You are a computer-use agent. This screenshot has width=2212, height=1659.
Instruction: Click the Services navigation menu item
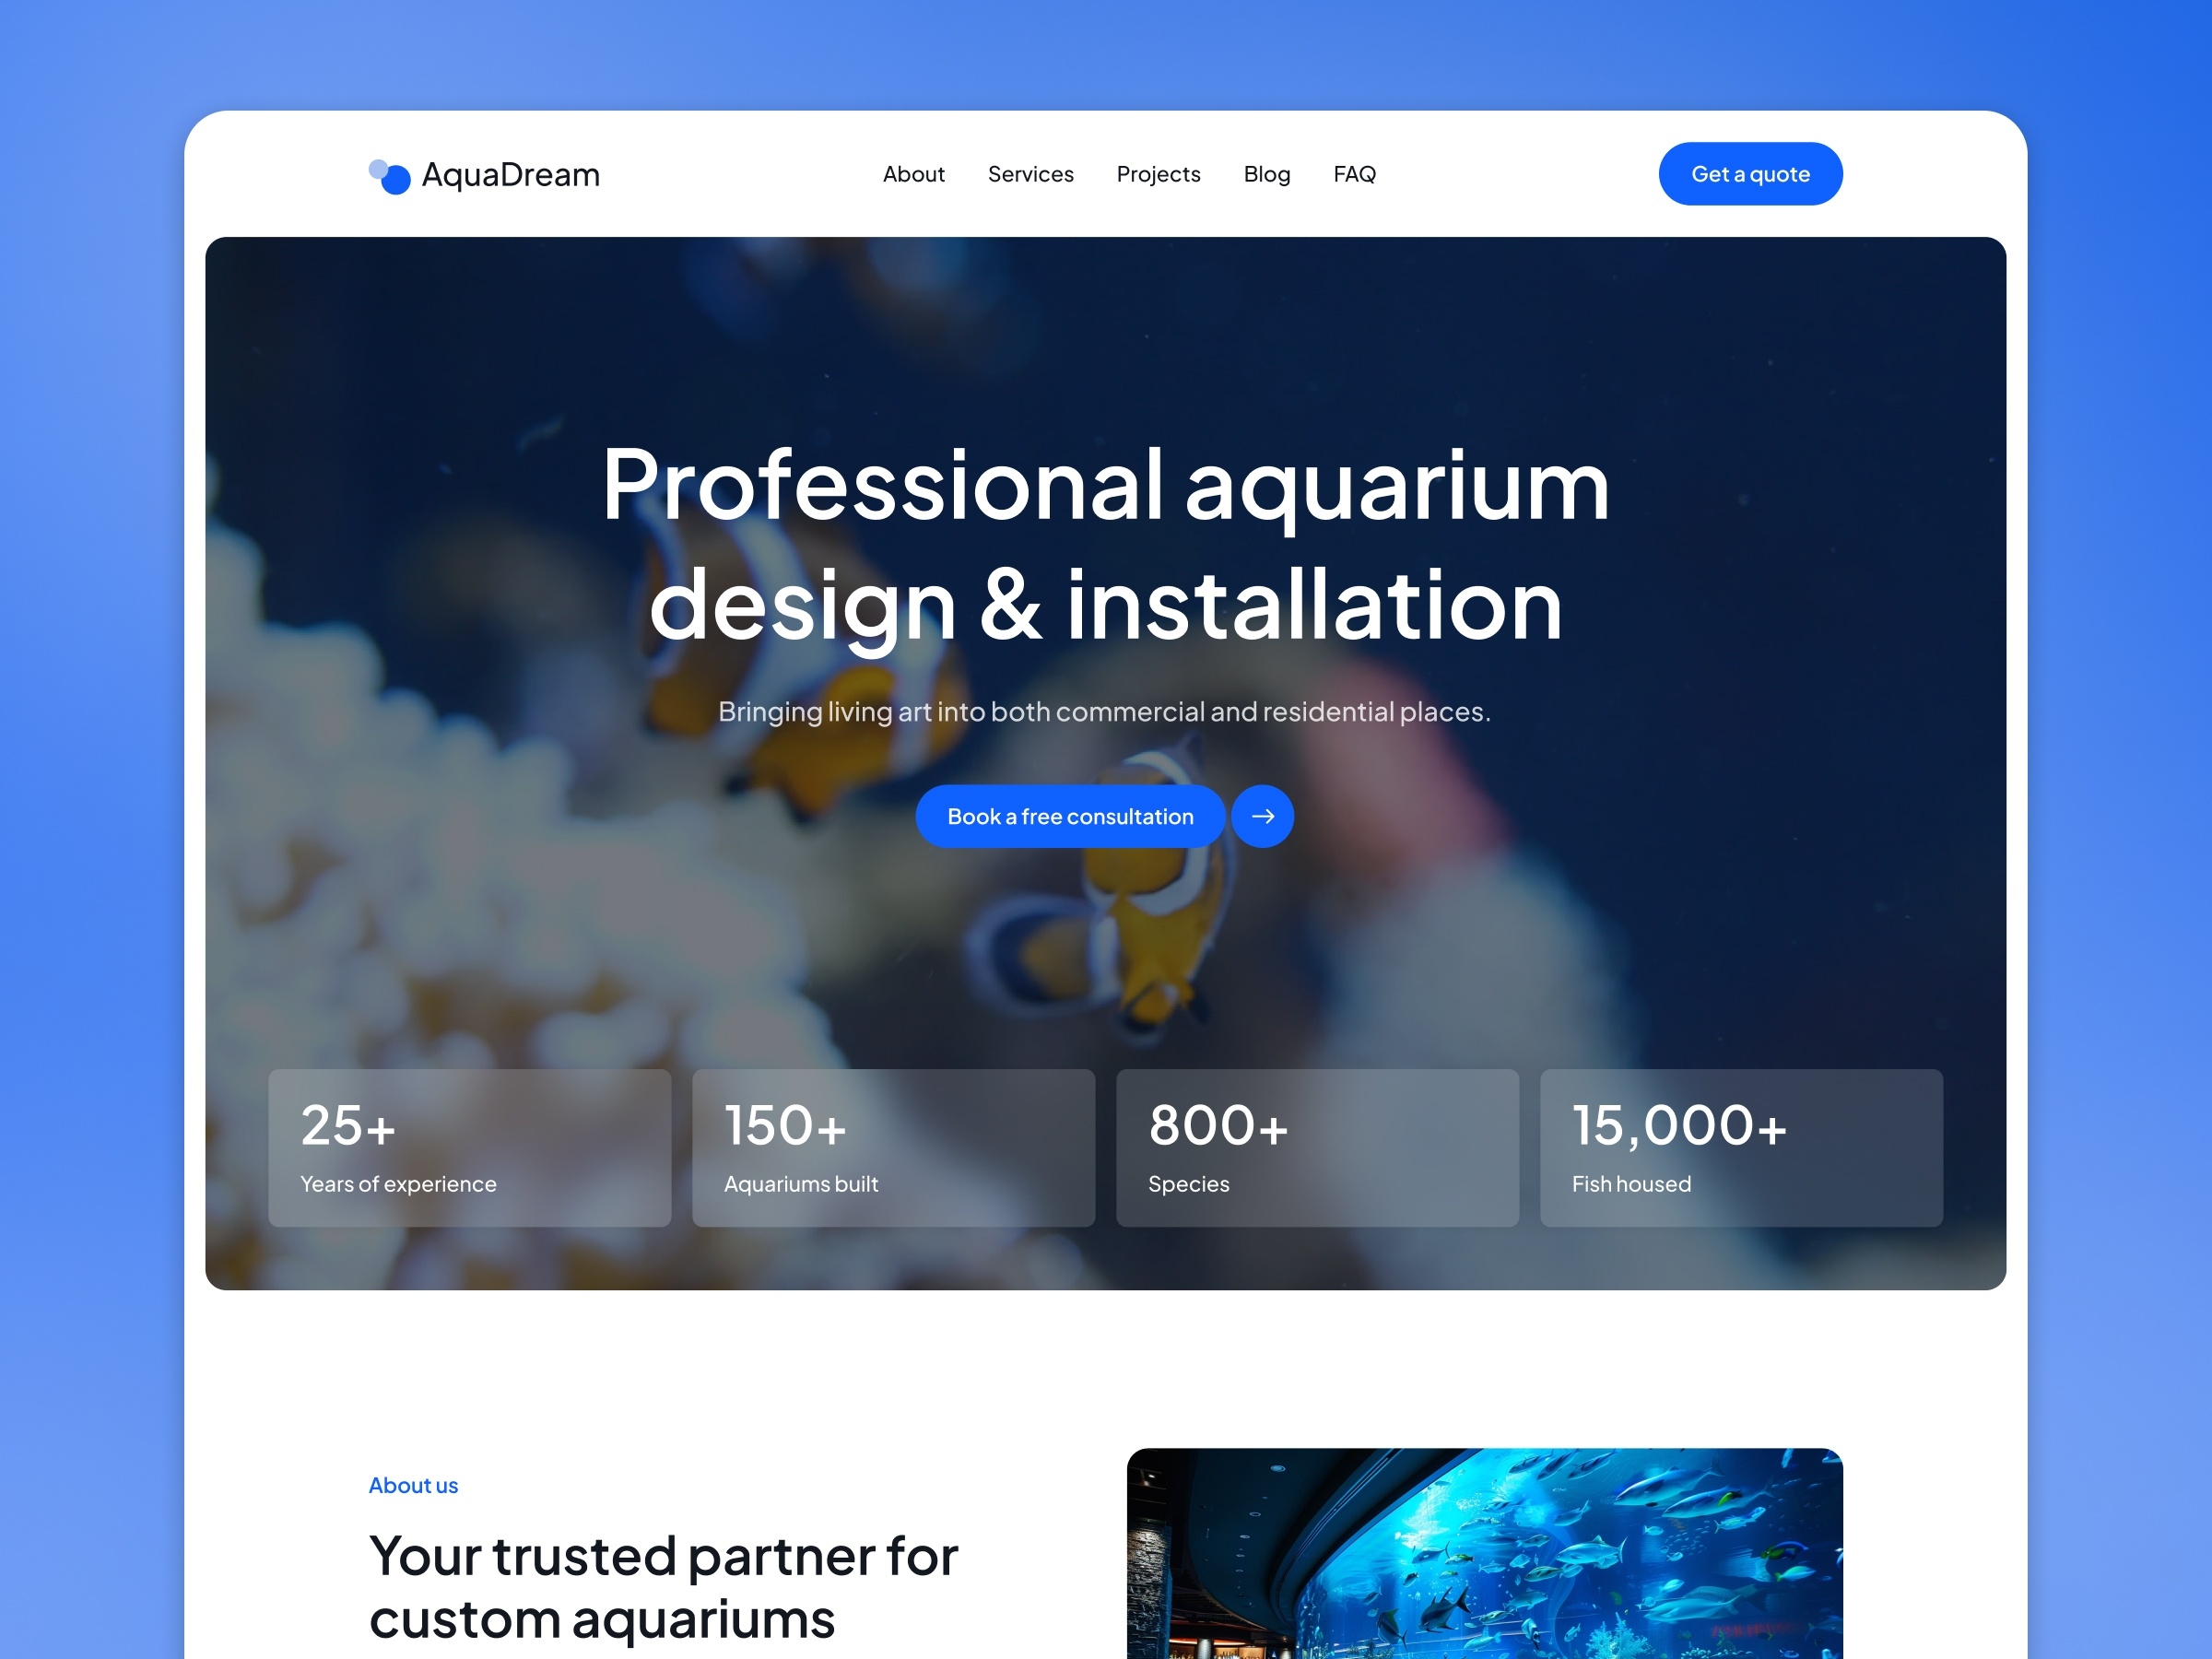click(1028, 171)
